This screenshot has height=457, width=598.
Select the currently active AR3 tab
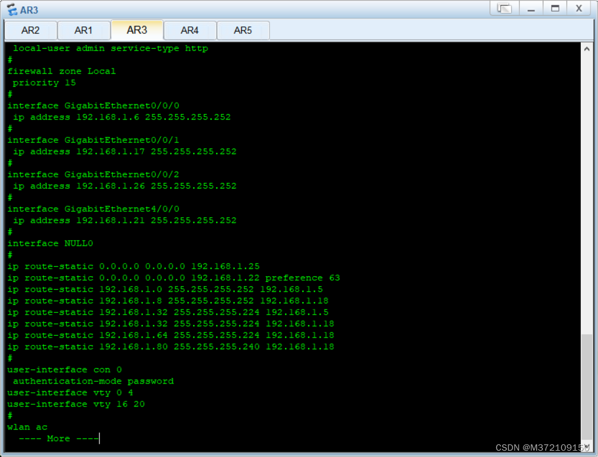coord(137,30)
